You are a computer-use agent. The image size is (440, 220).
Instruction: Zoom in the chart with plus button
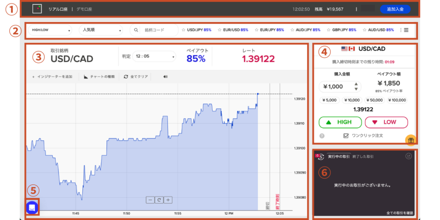pyautogui.click(x=168, y=200)
